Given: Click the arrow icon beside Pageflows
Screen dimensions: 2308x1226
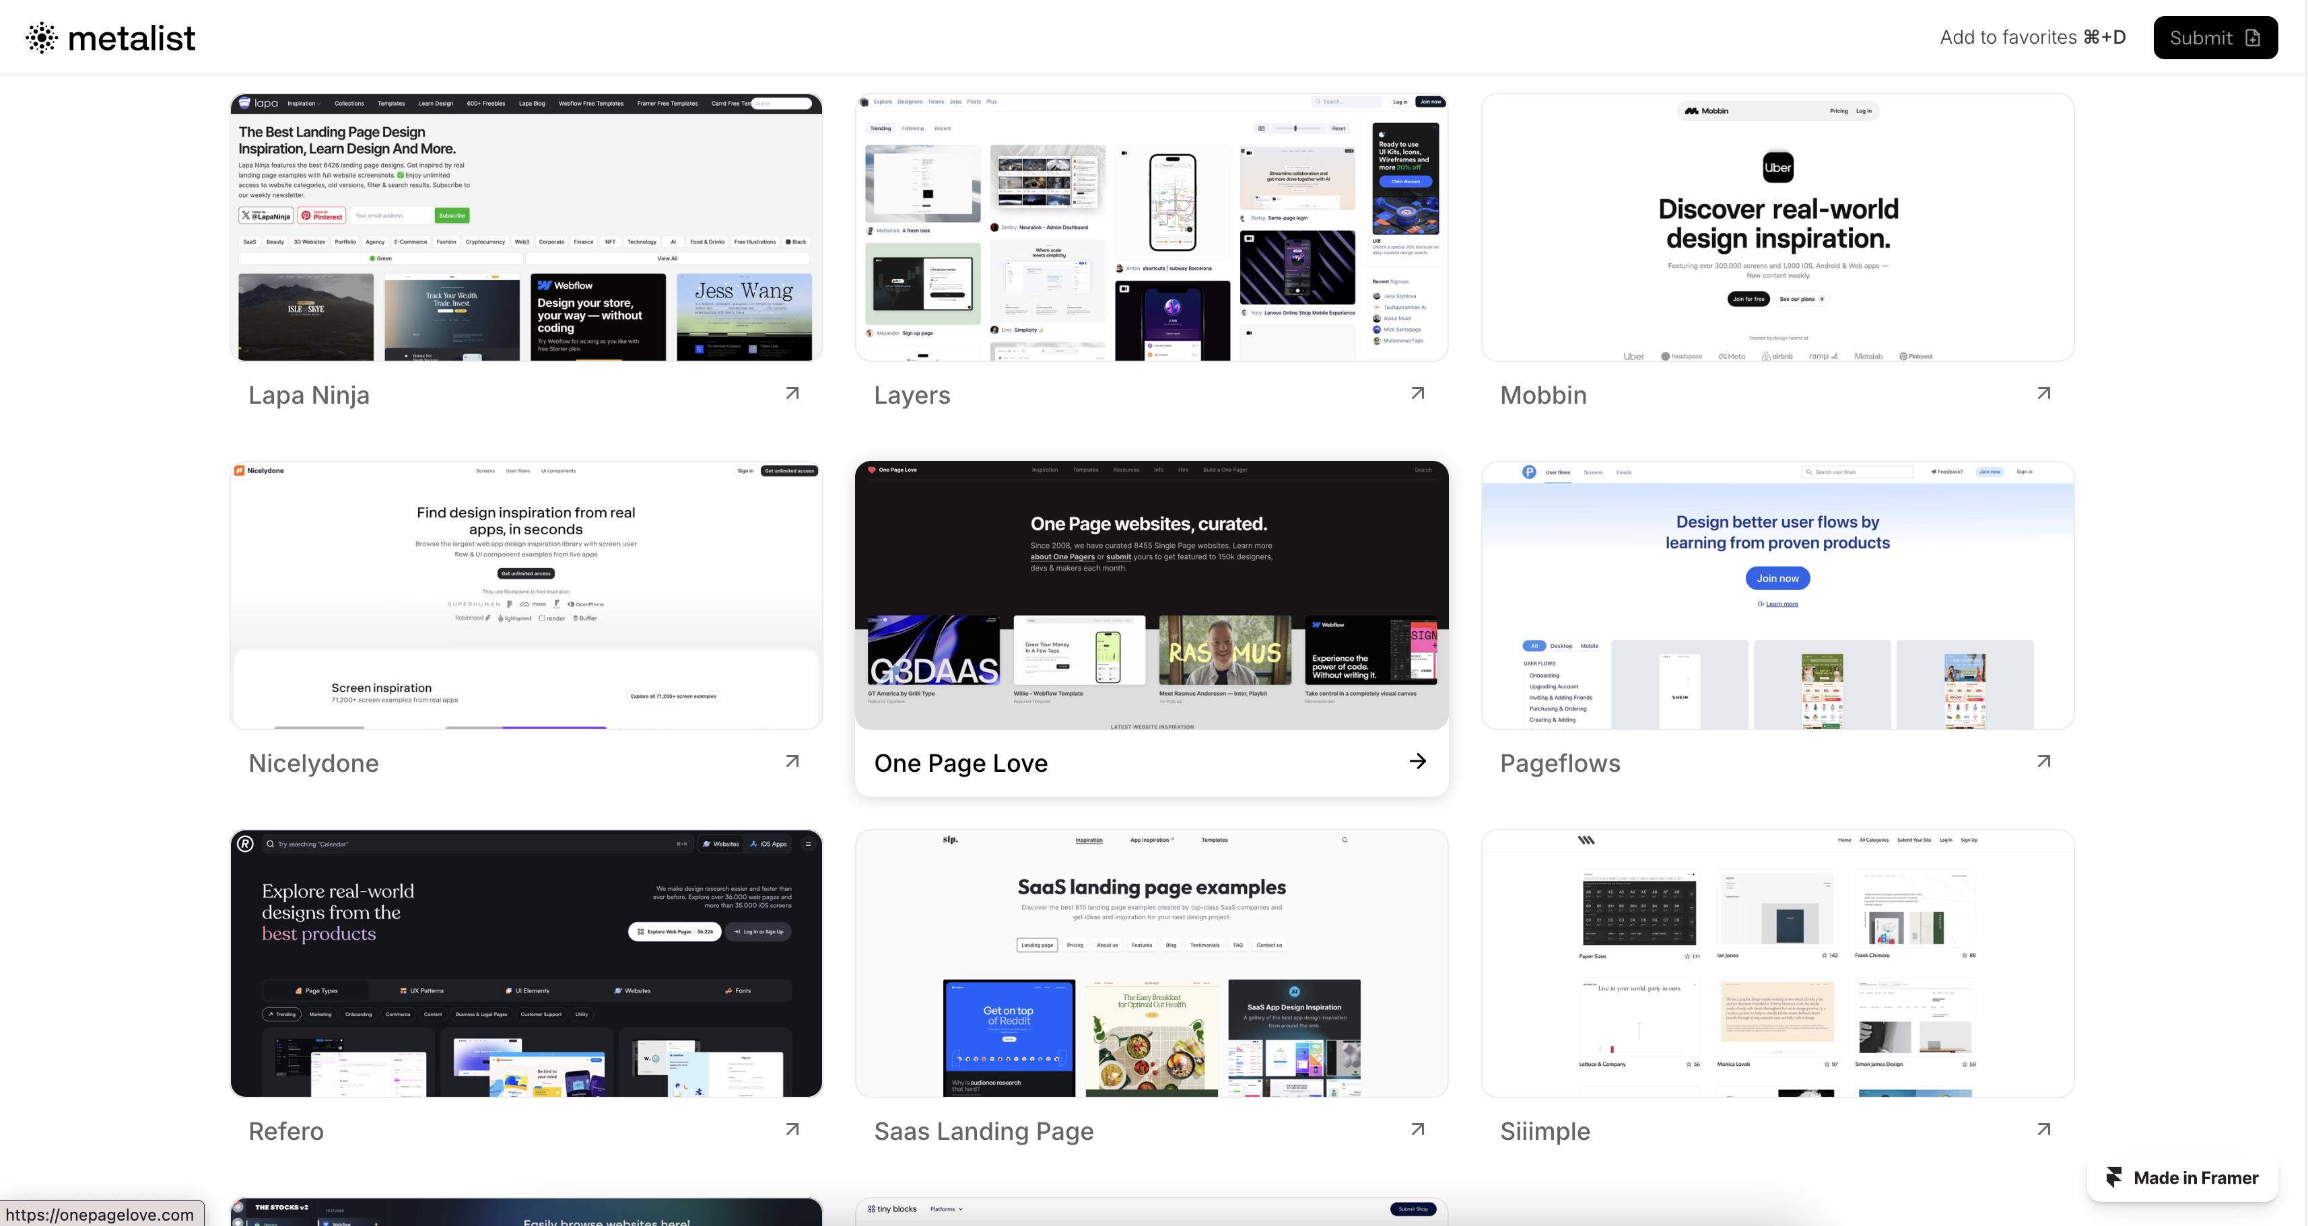Looking at the screenshot, I should pos(2043,761).
